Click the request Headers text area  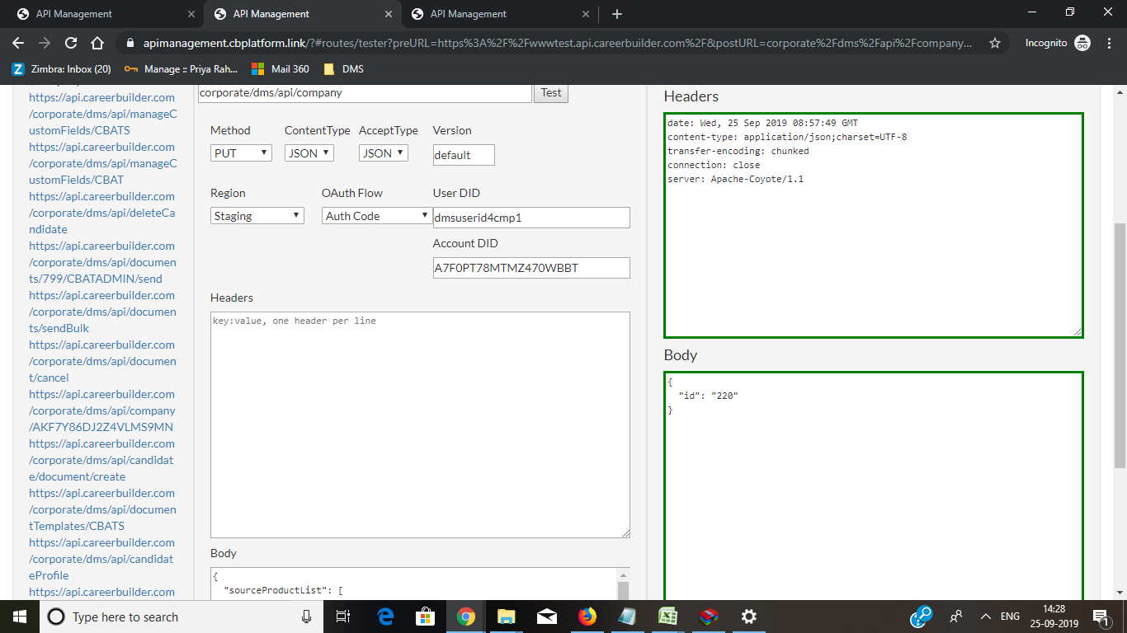(x=420, y=424)
